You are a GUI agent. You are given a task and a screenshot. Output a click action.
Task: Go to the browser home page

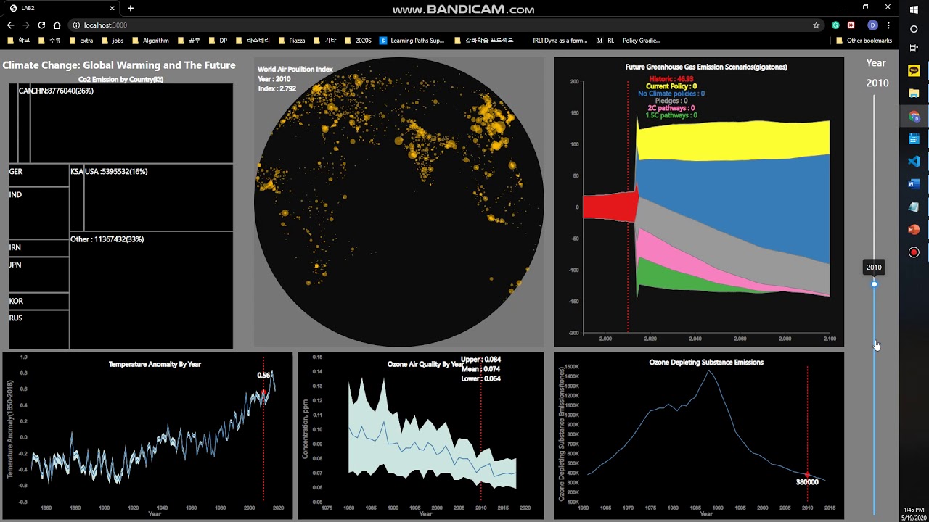[57, 25]
